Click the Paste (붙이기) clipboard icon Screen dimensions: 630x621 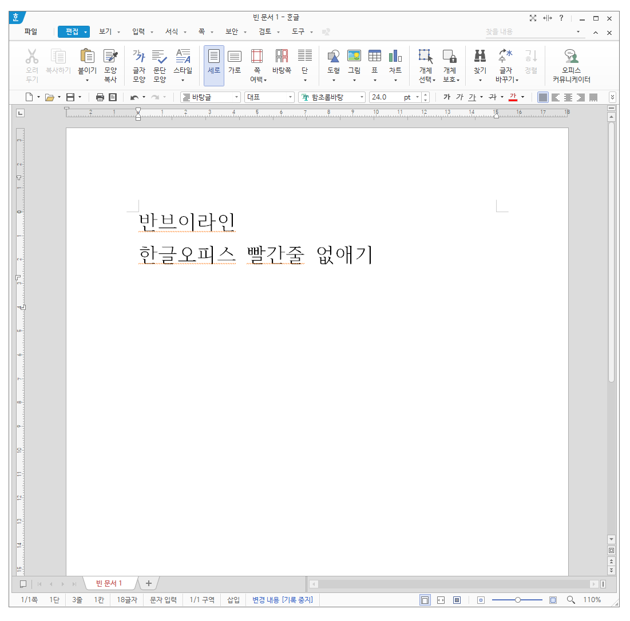pos(87,57)
